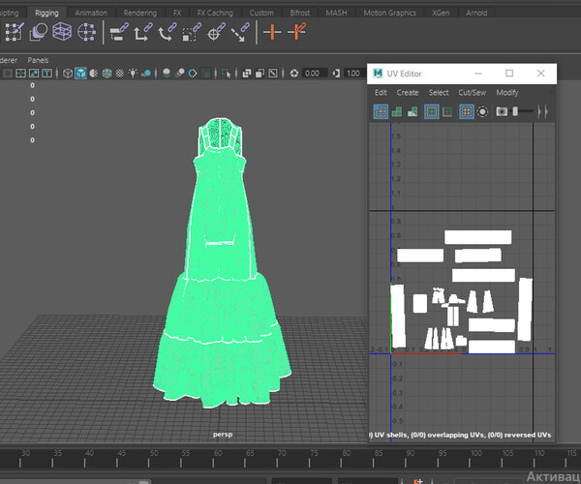
Task: Click third green checker UV icon
Action: pos(413,111)
